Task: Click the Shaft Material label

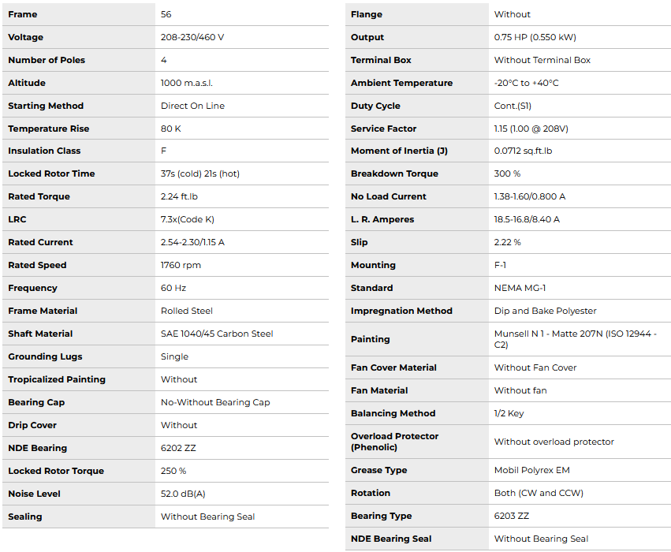Action: (x=40, y=334)
